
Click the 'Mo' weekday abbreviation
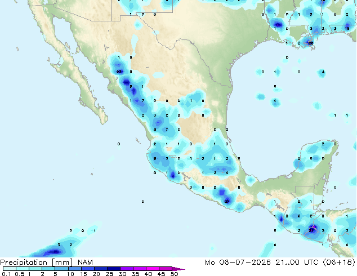209,262
